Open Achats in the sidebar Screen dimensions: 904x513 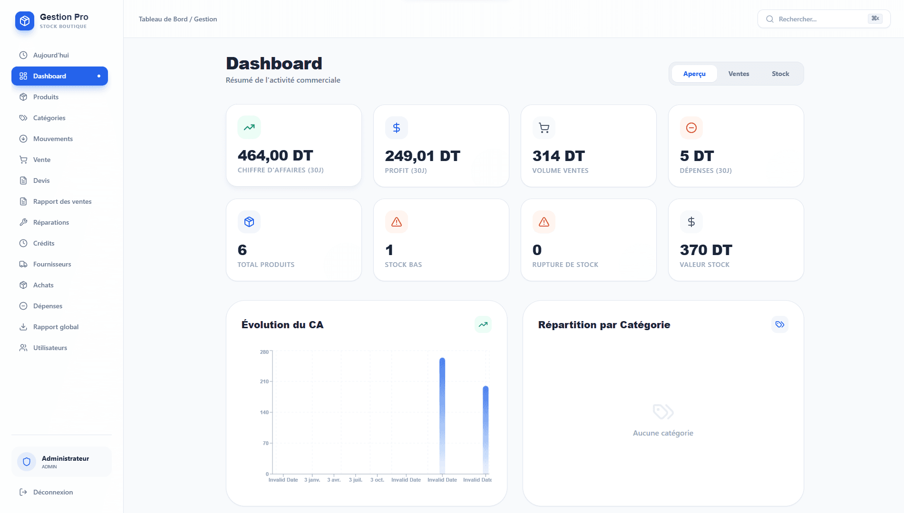59,285
